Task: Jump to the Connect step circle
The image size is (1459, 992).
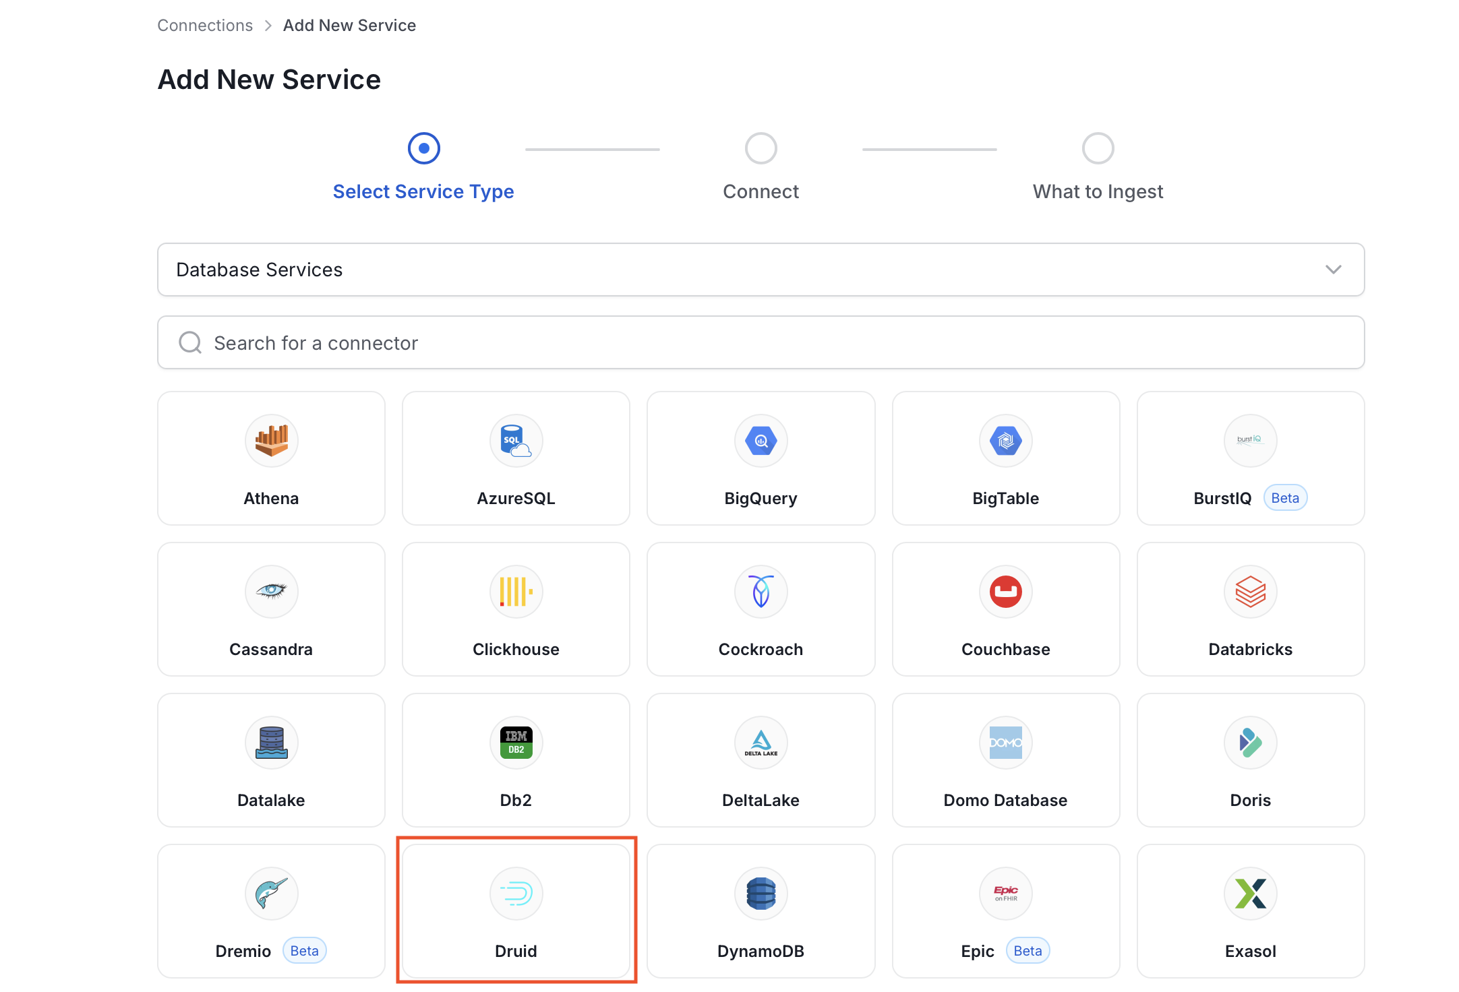Action: (761, 148)
